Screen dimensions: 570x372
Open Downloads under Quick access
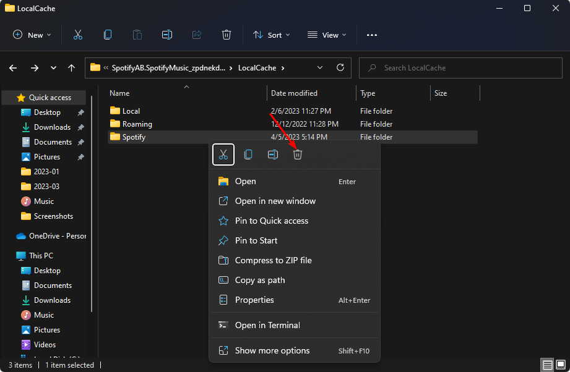tap(52, 127)
